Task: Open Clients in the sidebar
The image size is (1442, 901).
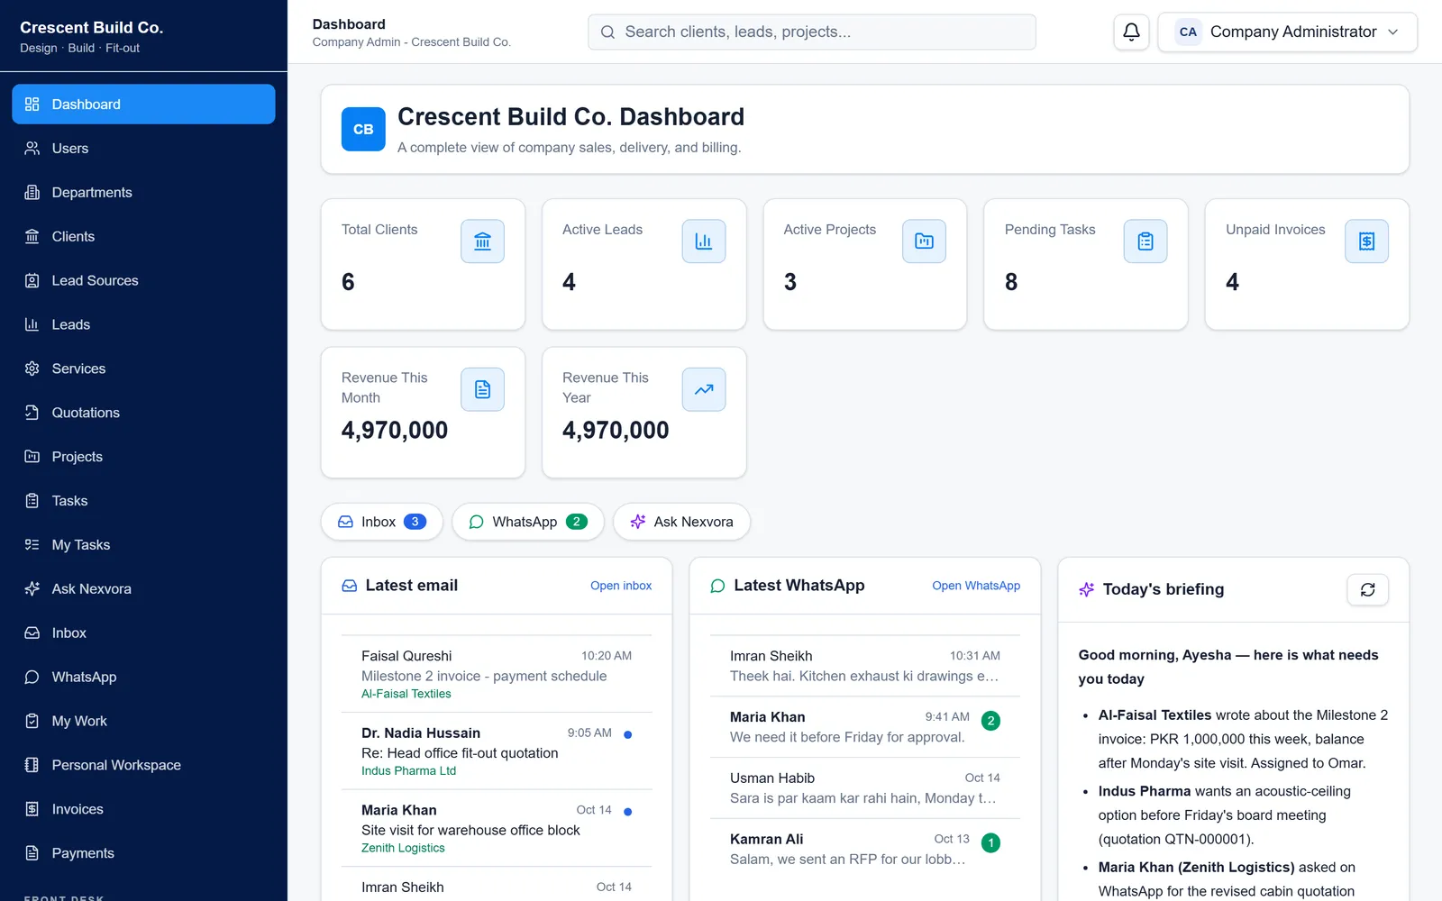Action: point(143,237)
